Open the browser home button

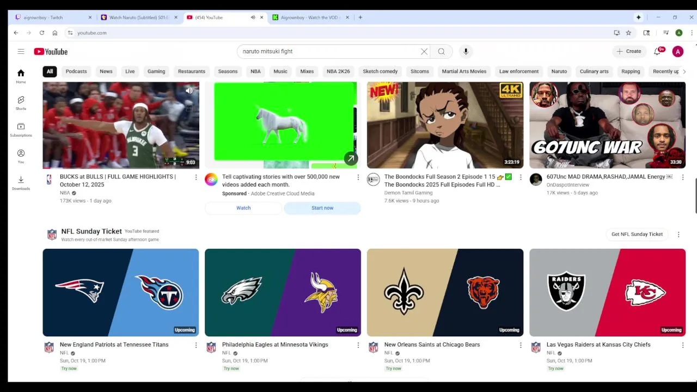[x=54, y=33]
